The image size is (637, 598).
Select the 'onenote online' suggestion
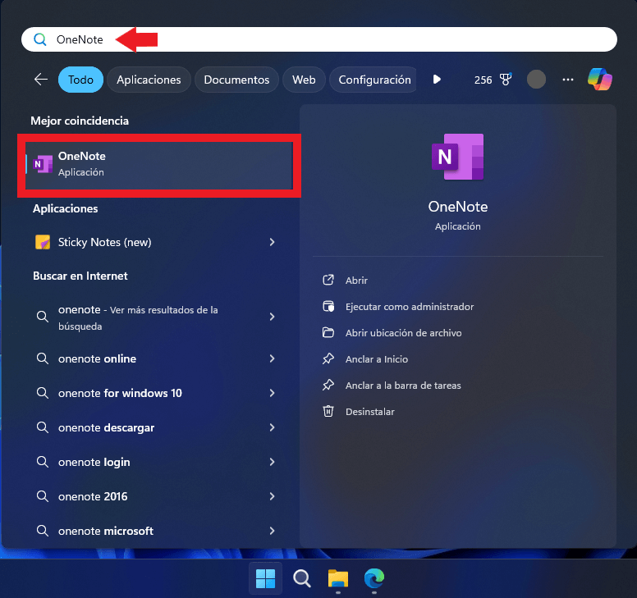click(154, 358)
